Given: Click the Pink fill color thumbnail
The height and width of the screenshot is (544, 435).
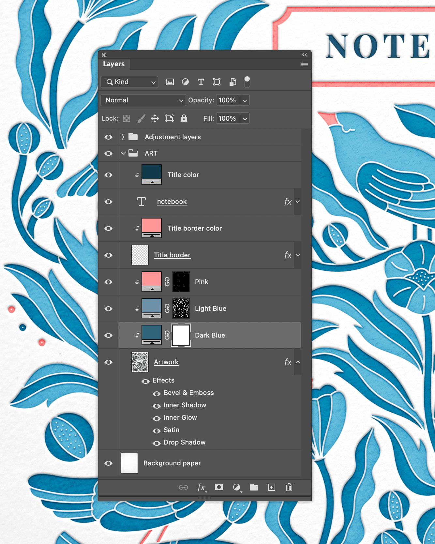Looking at the screenshot, I should (x=152, y=281).
